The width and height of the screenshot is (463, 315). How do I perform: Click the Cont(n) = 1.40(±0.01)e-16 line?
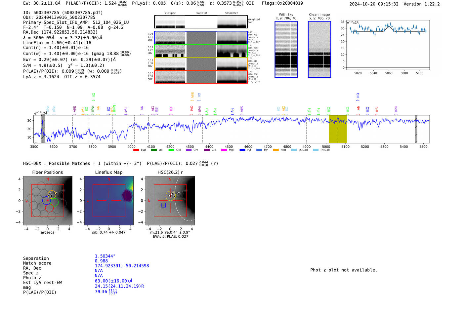coord(56,48)
